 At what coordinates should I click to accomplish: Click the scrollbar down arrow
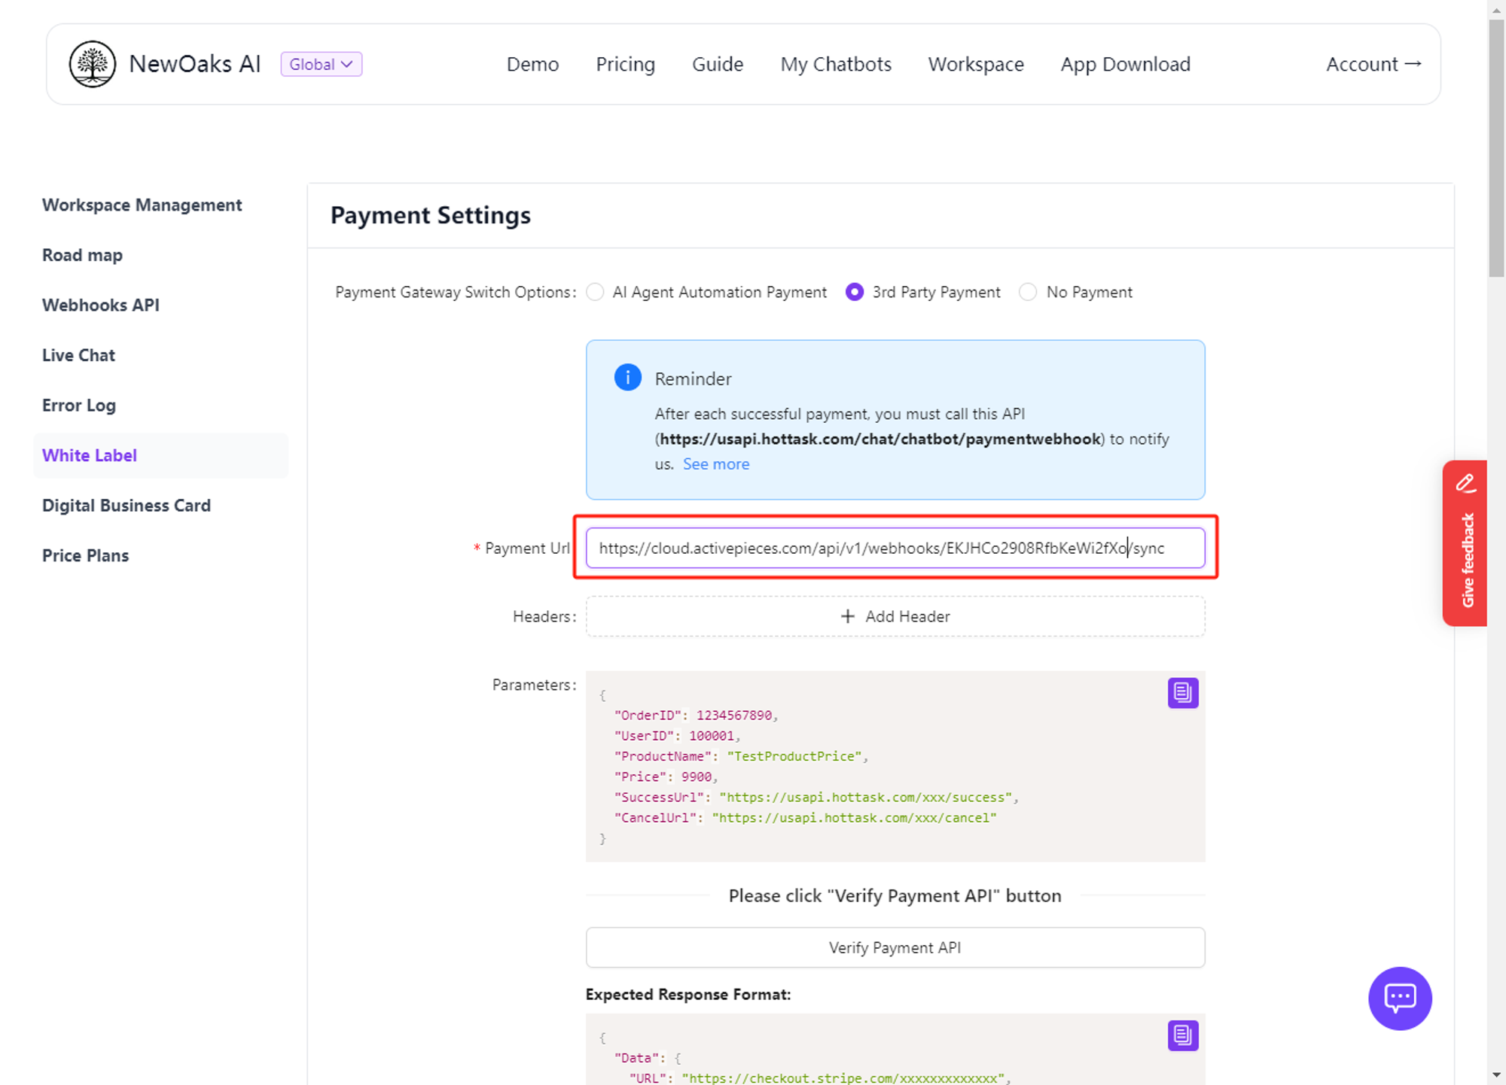pos(1495,1074)
